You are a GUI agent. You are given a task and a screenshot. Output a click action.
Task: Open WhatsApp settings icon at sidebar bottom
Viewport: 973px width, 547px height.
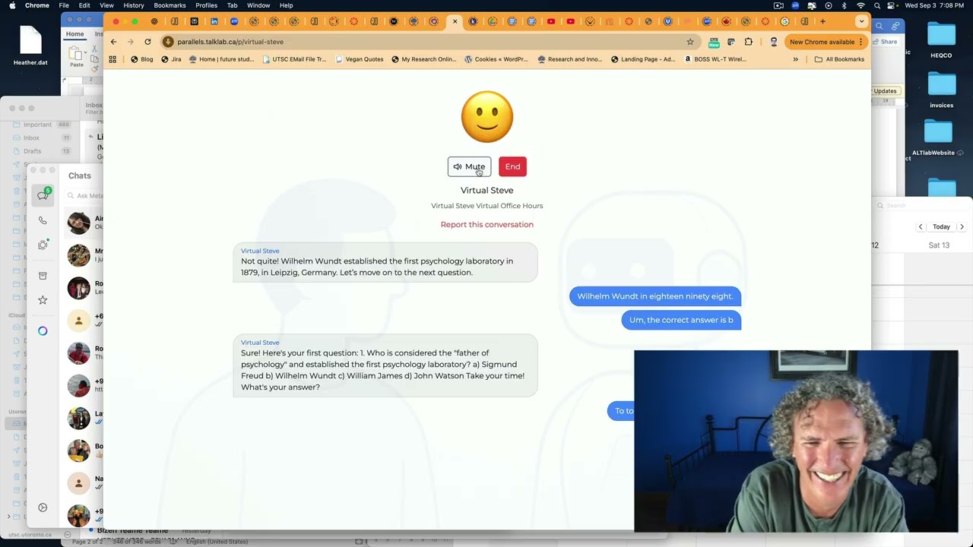[43, 507]
